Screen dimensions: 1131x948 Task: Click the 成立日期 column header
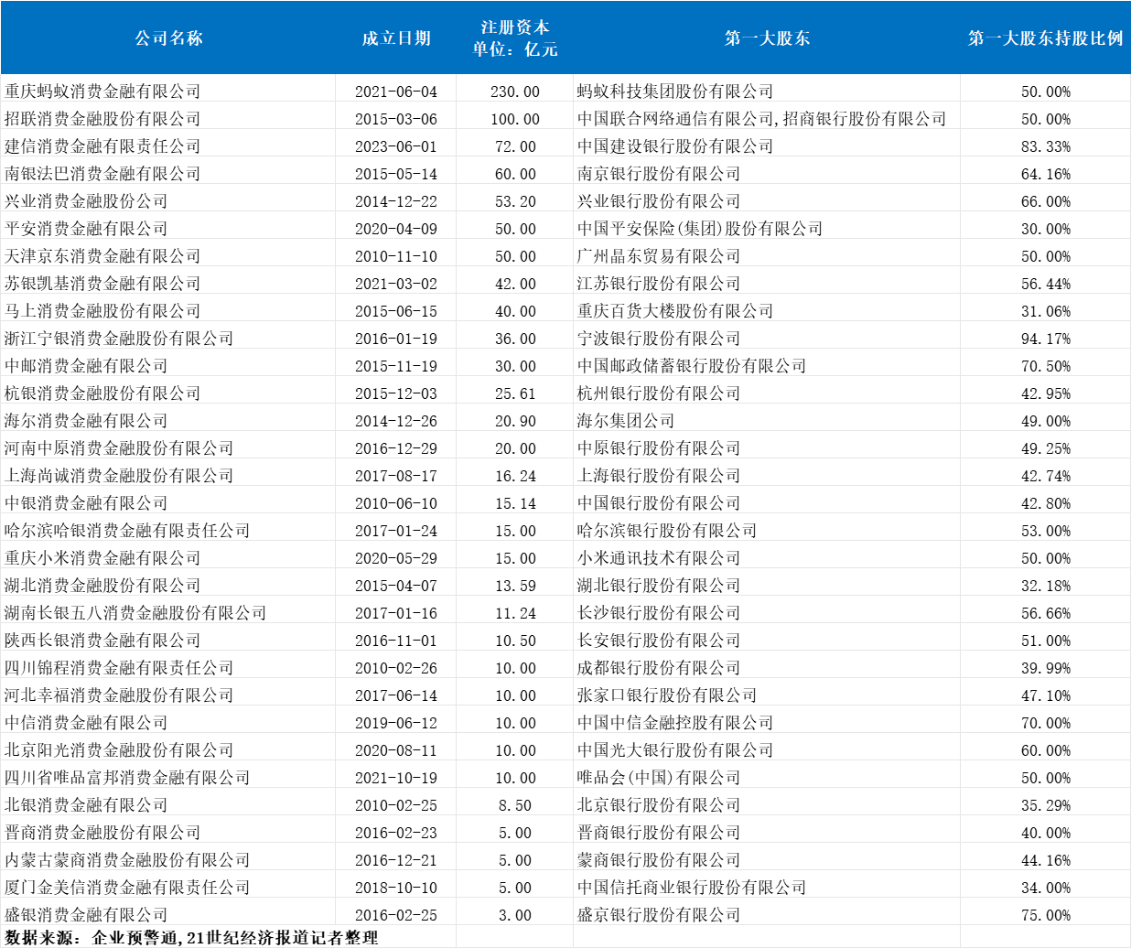pyautogui.click(x=395, y=38)
